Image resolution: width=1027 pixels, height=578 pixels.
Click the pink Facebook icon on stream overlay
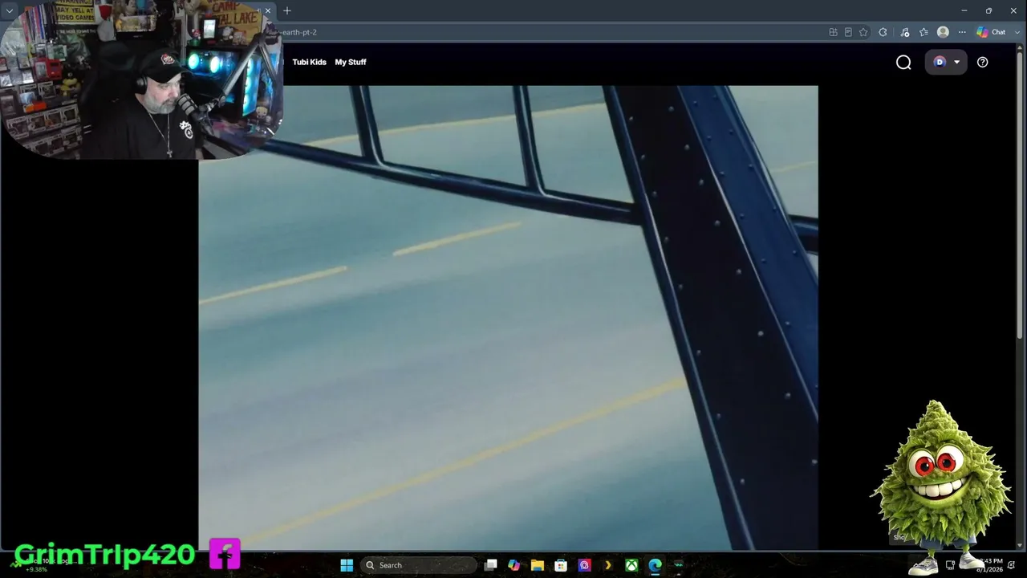[225, 553]
